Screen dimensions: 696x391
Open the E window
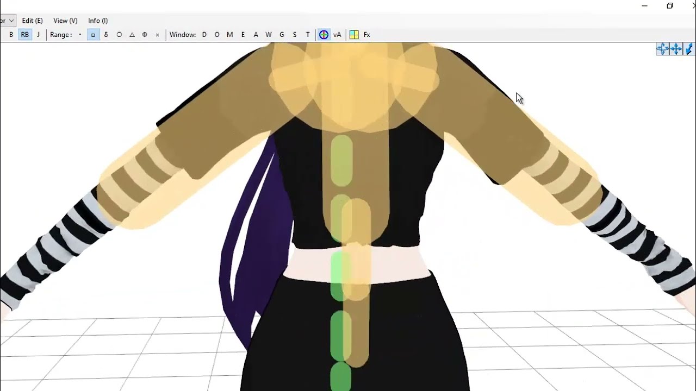coord(243,35)
